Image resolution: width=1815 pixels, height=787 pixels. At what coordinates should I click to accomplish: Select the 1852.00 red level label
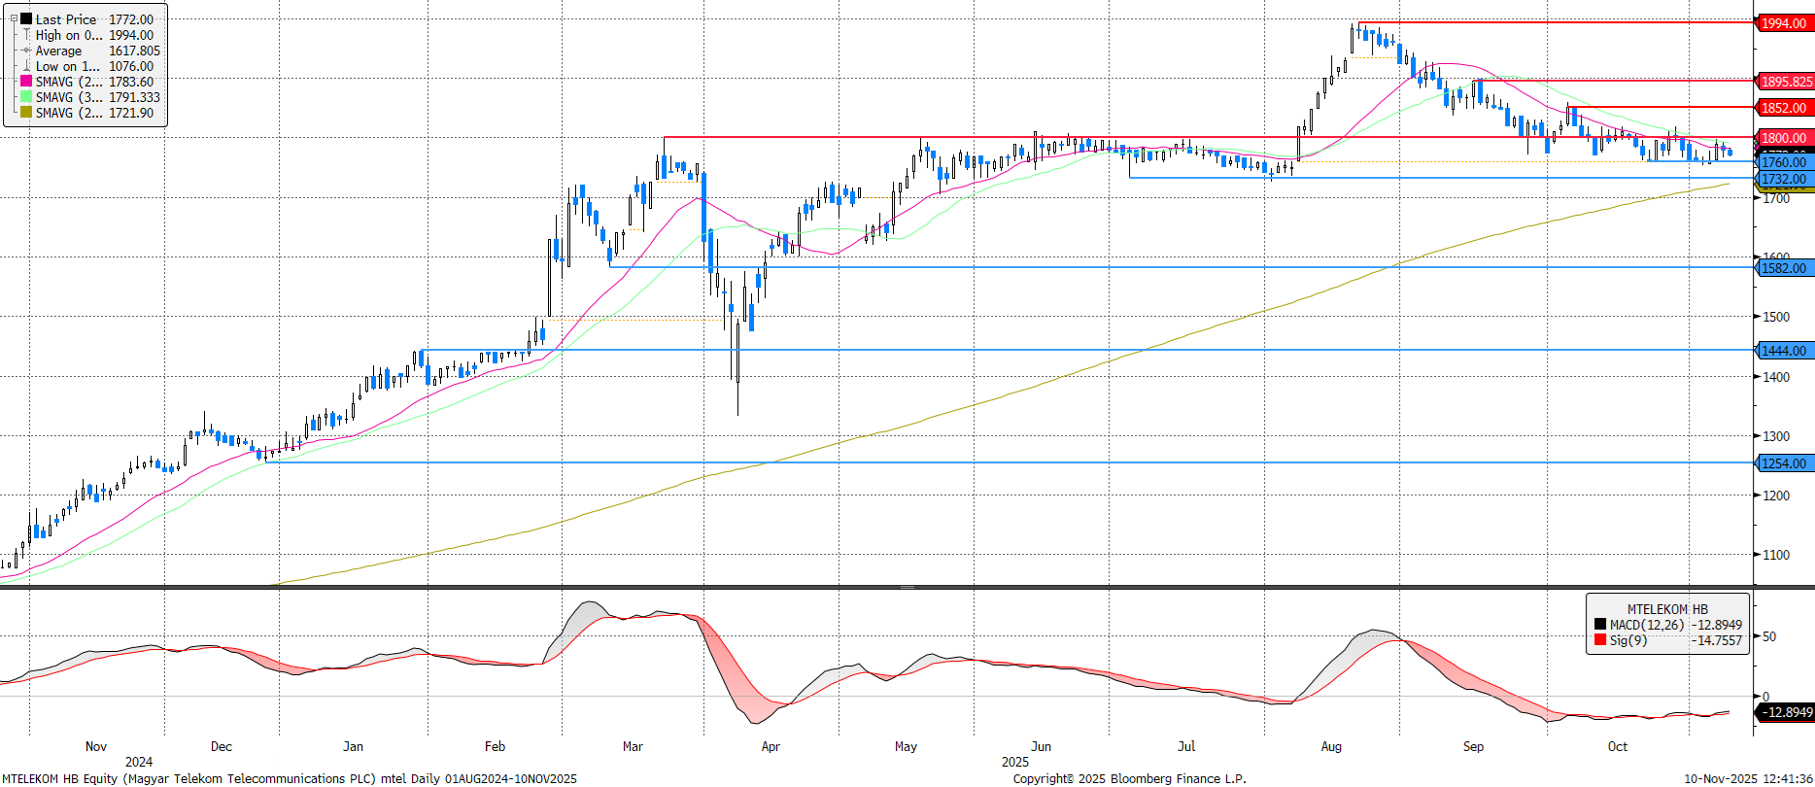coord(1784,108)
